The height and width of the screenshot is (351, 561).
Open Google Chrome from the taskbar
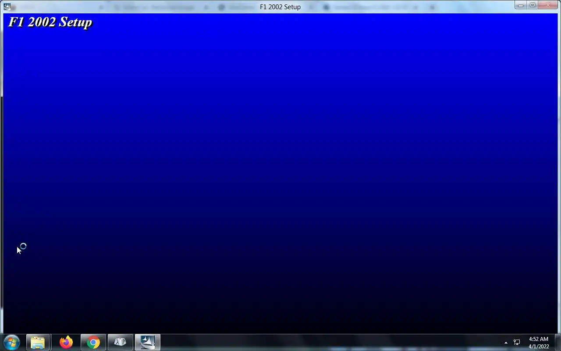click(93, 342)
